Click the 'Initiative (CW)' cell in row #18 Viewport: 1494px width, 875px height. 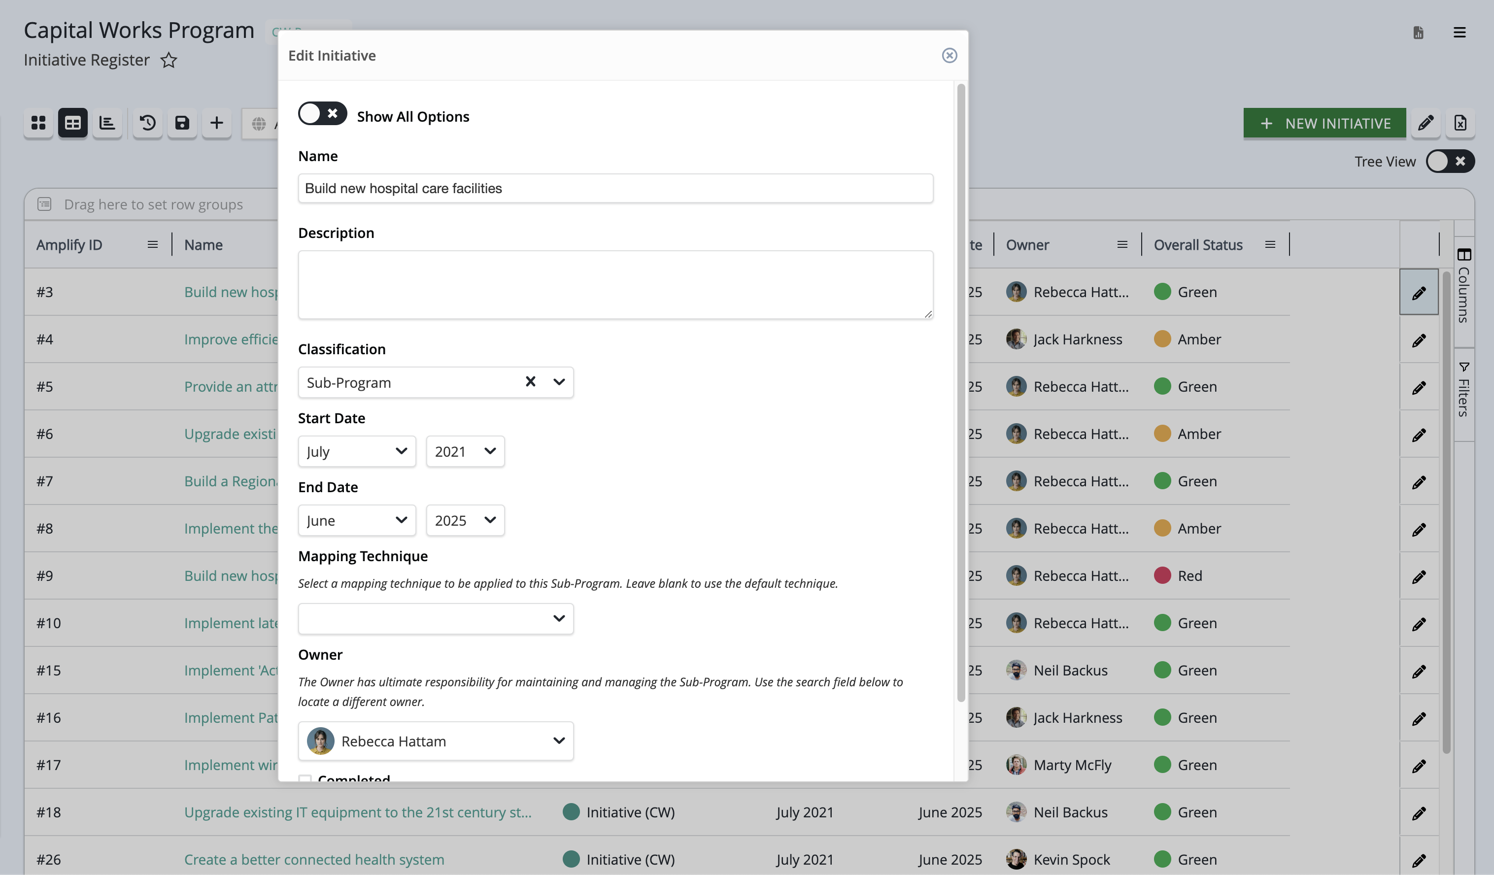(x=619, y=812)
